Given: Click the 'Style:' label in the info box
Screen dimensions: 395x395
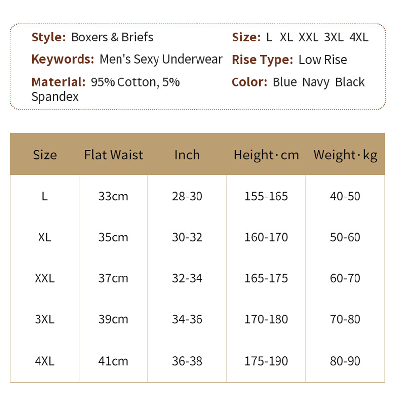Looking at the screenshot, I should pos(48,37).
